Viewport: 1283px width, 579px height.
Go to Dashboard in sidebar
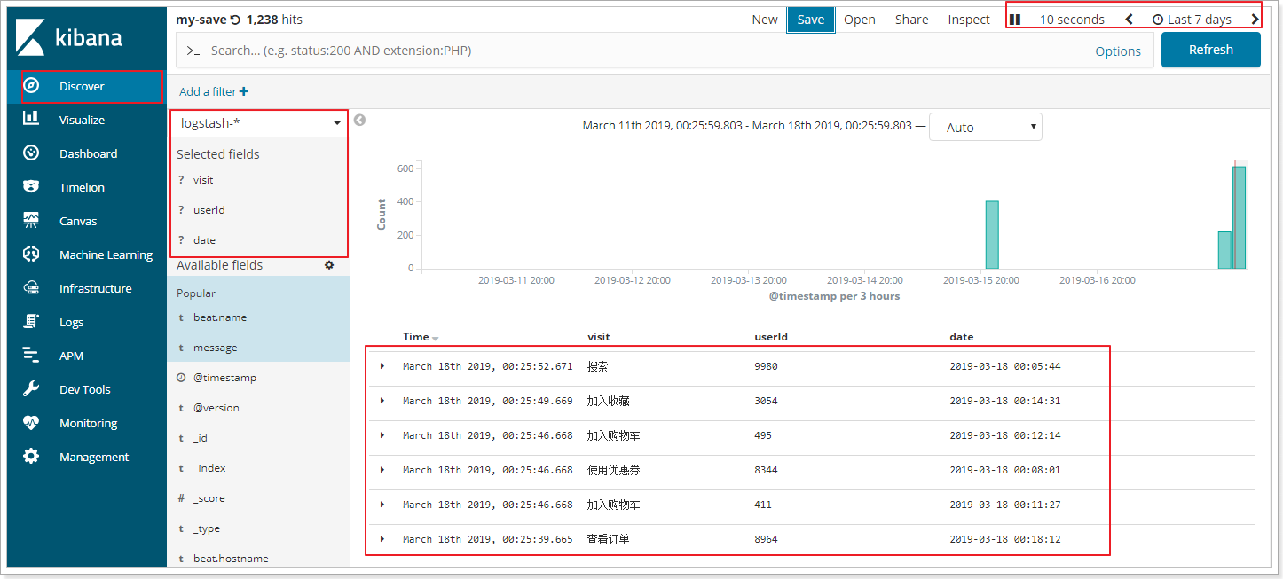coord(87,153)
